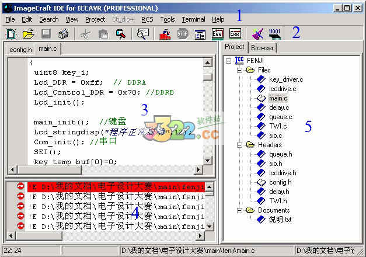Click the Build project toolbar icon

pos(165,34)
